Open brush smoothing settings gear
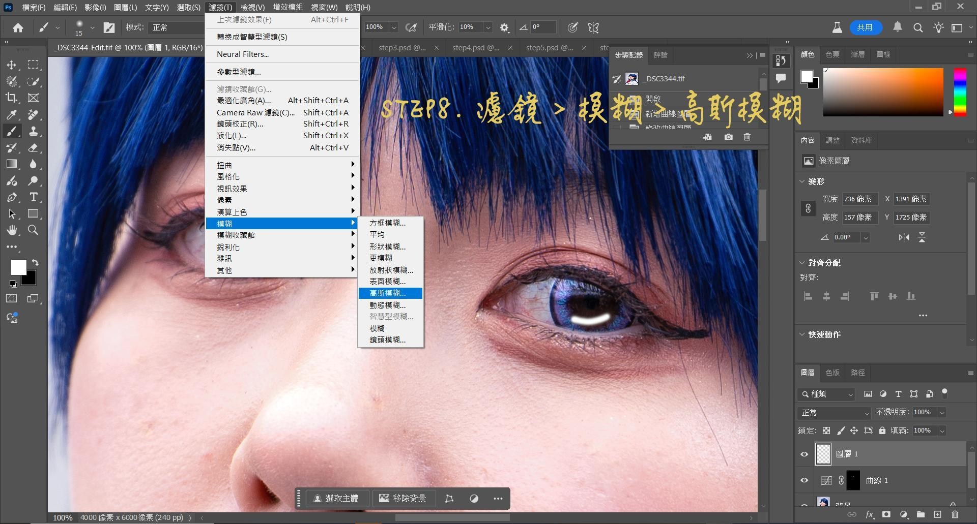 (x=504, y=28)
